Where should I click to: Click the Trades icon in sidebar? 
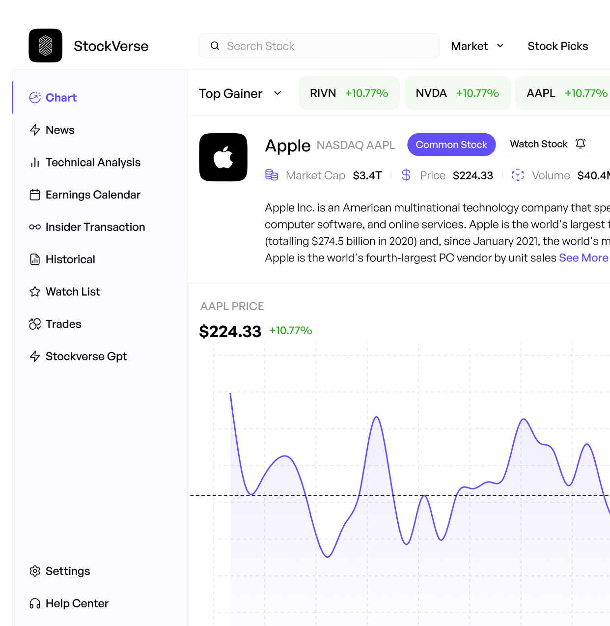click(35, 324)
